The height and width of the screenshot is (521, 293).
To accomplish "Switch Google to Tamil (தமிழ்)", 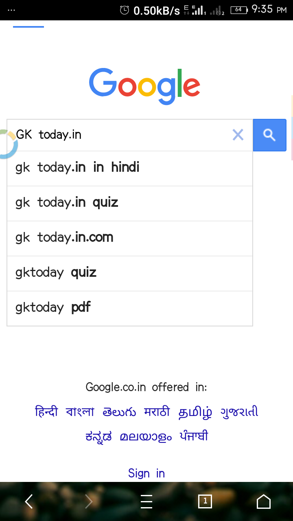I will pos(195,412).
